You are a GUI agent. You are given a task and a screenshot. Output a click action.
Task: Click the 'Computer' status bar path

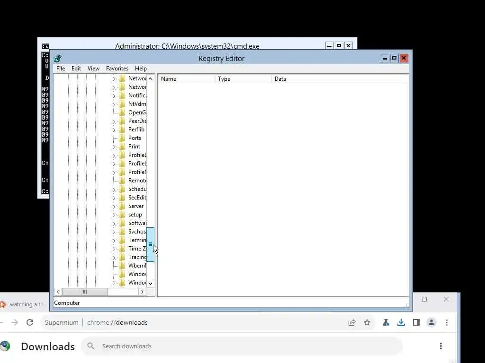67,303
